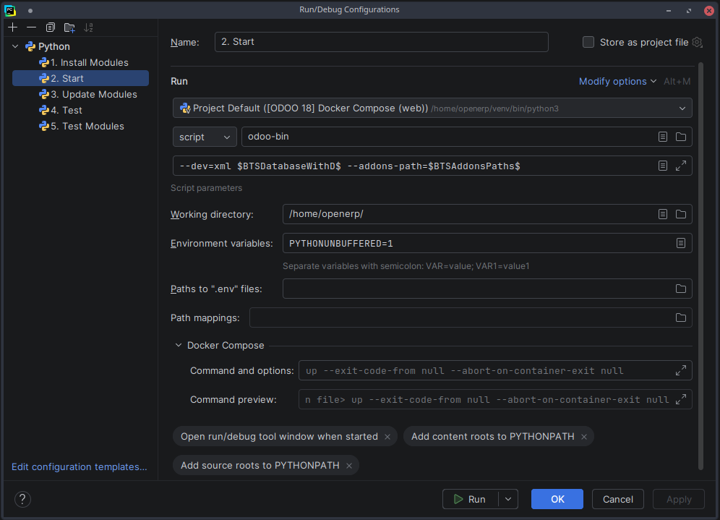Insert macros into script parameters
The width and height of the screenshot is (720, 520).
pos(663,166)
